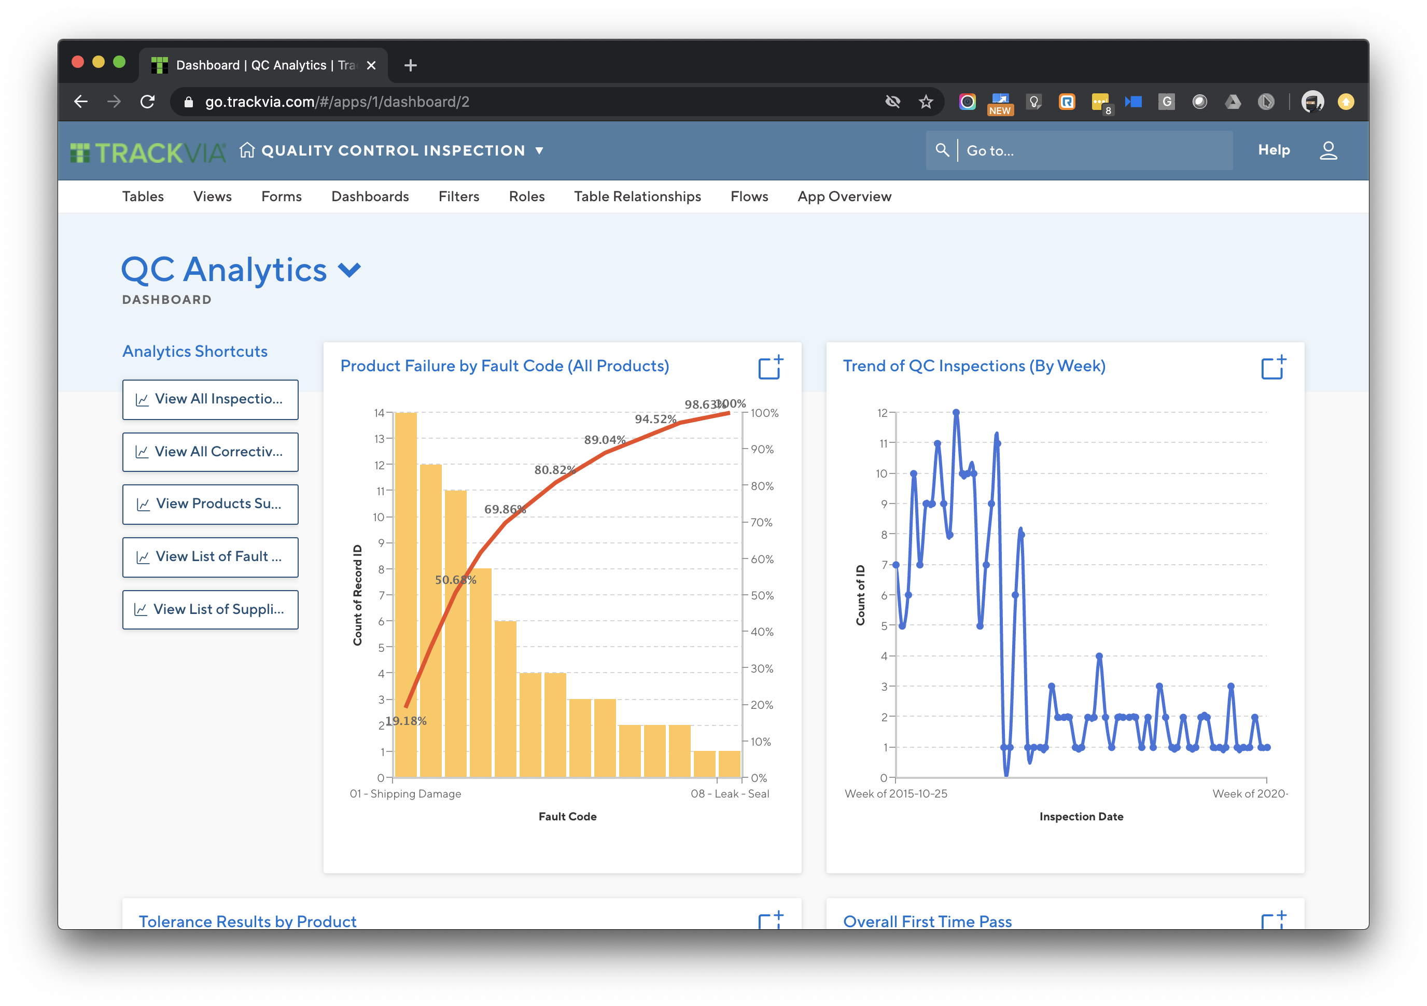The width and height of the screenshot is (1427, 1006).
Task: Expand the Tolerance Results by Product chart icon
Action: coord(771,920)
